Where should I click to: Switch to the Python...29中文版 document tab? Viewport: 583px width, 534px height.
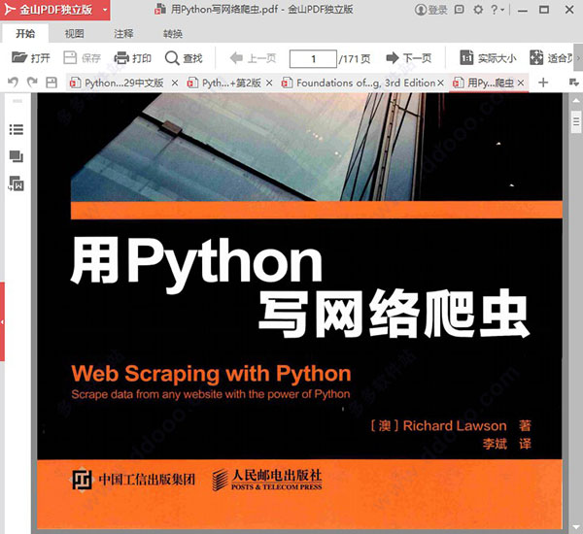tap(119, 83)
